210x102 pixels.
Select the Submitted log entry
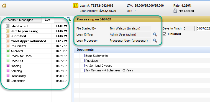click(35, 36)
